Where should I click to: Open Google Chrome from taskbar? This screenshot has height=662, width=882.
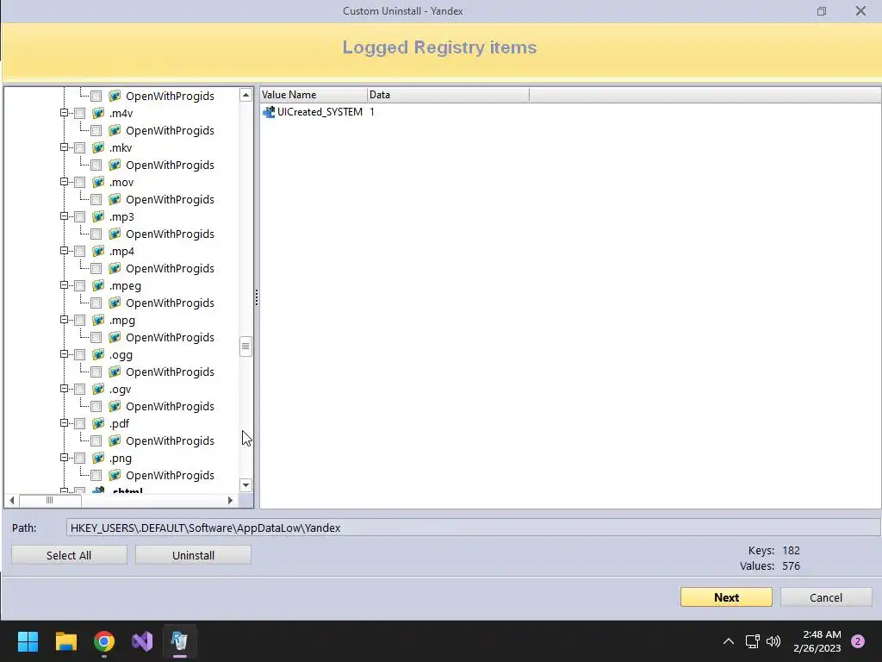click(104, 641)
